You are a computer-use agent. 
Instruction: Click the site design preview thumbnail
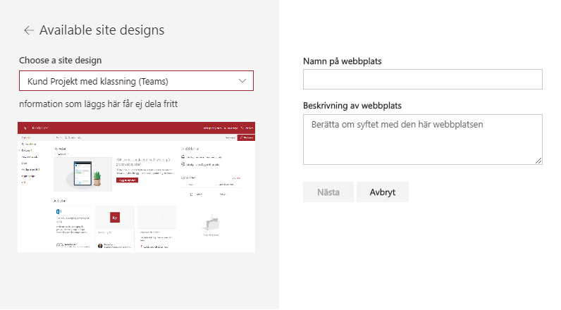(136, 187)
